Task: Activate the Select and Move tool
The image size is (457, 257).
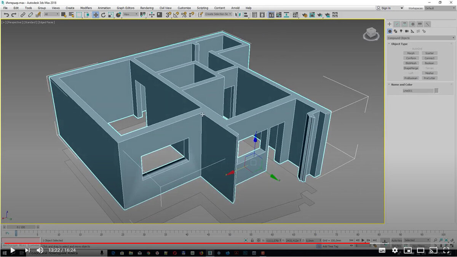Action: [96, 15]
